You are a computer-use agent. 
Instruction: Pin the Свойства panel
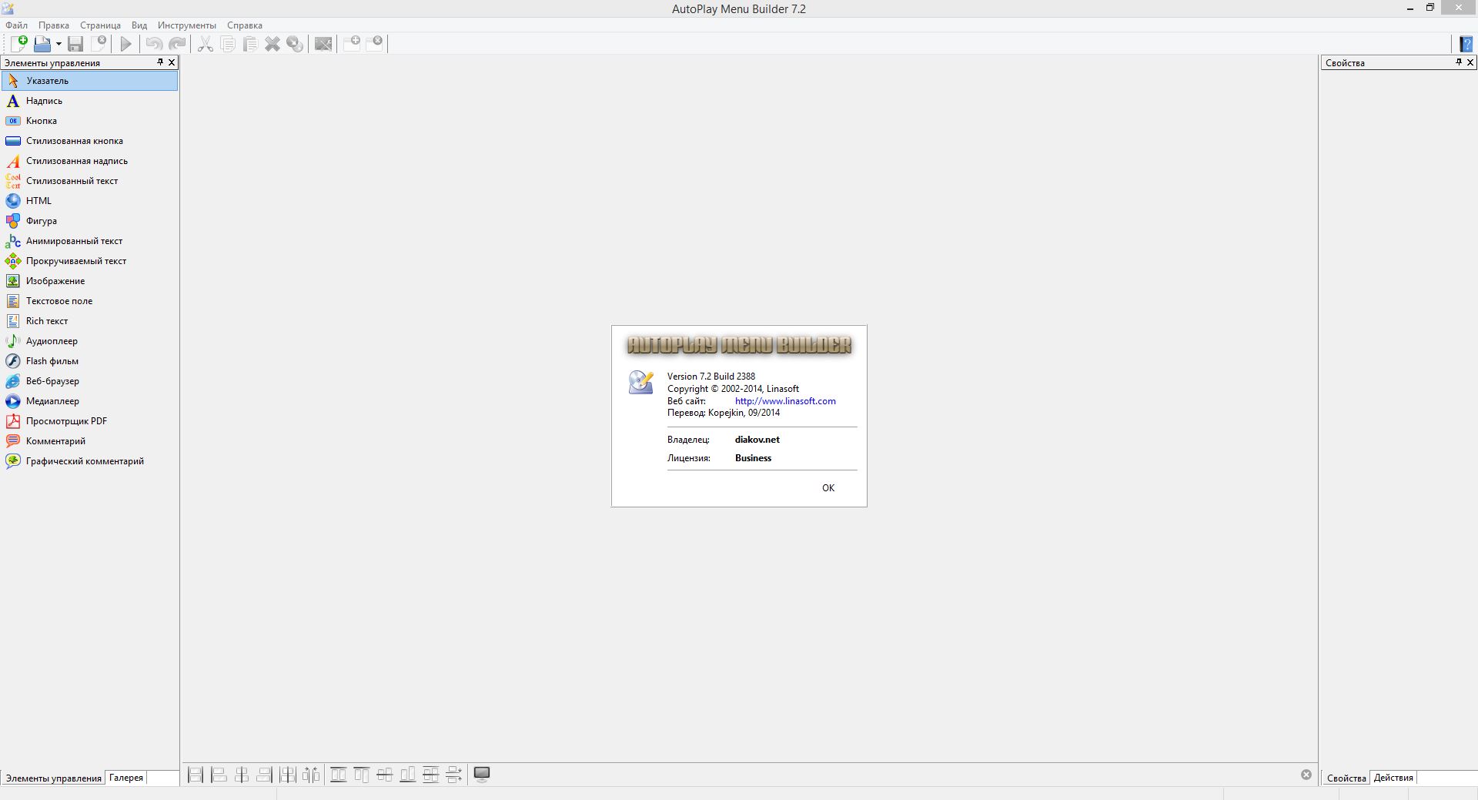coord(1459,62)
